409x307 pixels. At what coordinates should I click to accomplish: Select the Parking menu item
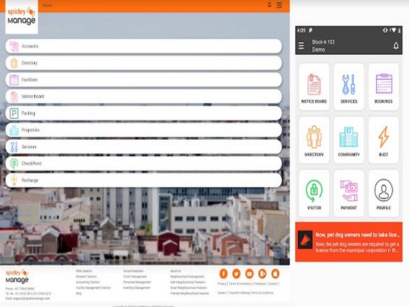click(143, 113)
